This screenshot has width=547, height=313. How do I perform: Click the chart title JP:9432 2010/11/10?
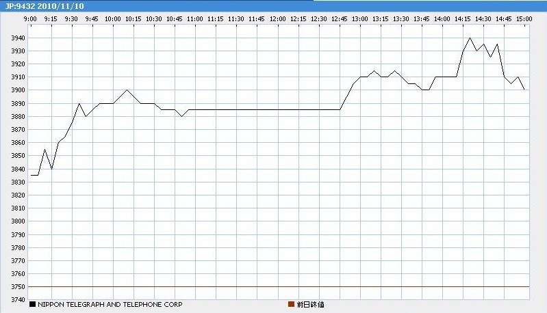click(x=44, y=6)
